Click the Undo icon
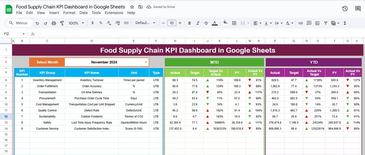365x155 pixels. [x=37, y=23]
